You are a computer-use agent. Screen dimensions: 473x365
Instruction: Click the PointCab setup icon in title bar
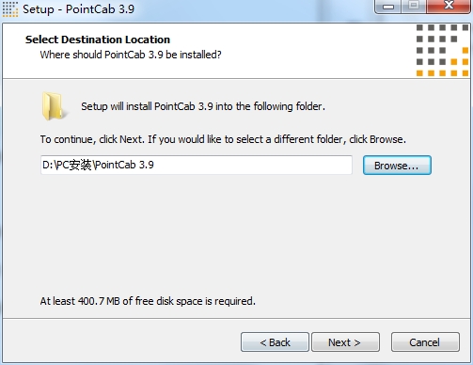(9, 8)
